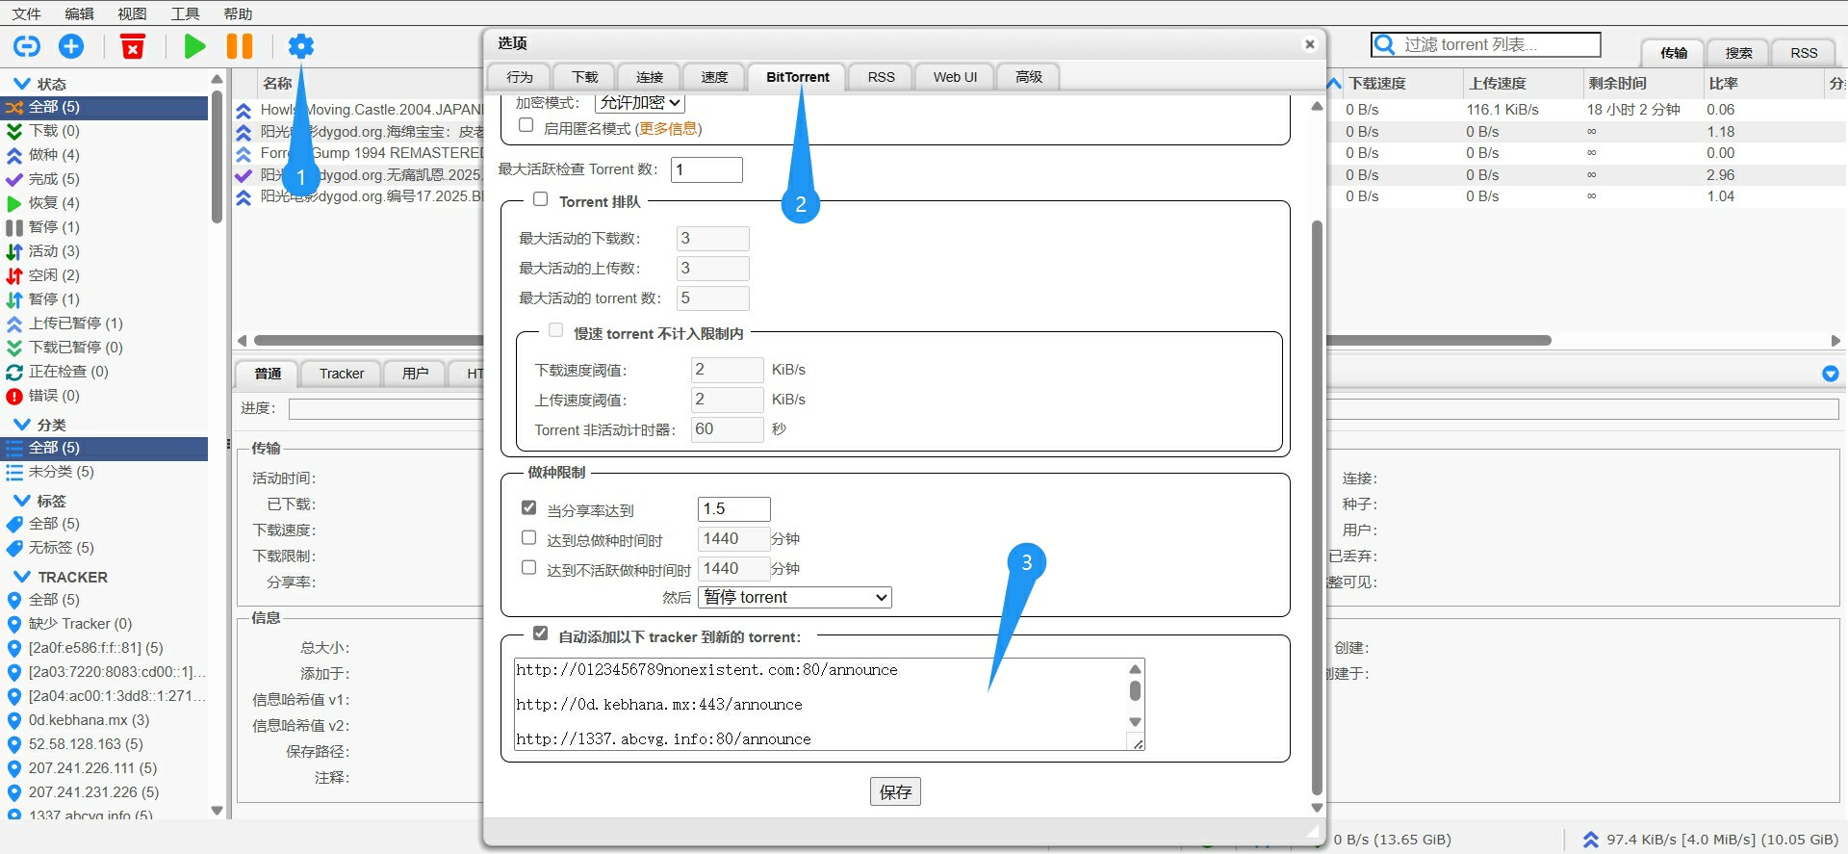The width and height of the screenshot is (1848, 854).
Task: Open the 暂停 torrent dropdown
Action: click(x=794, y=598)
